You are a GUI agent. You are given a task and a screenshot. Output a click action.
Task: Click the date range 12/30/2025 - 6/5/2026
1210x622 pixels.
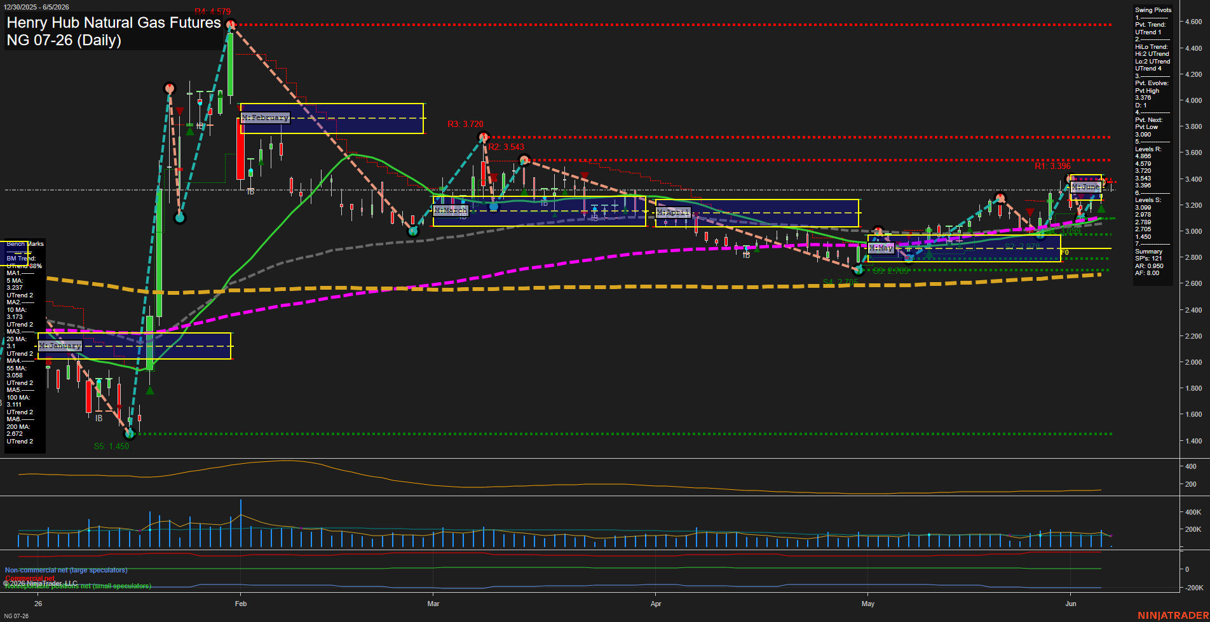point(36,7)
